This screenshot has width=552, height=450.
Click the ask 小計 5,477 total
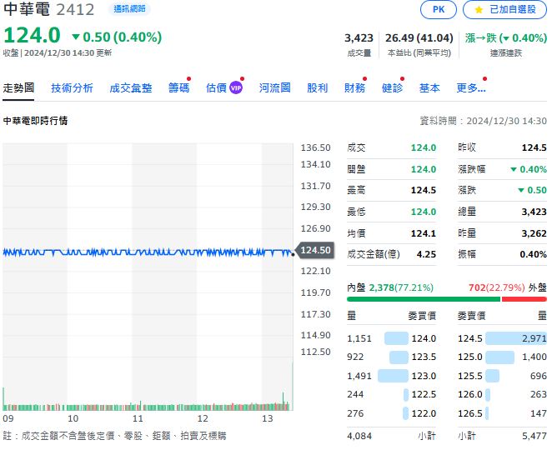534,437
